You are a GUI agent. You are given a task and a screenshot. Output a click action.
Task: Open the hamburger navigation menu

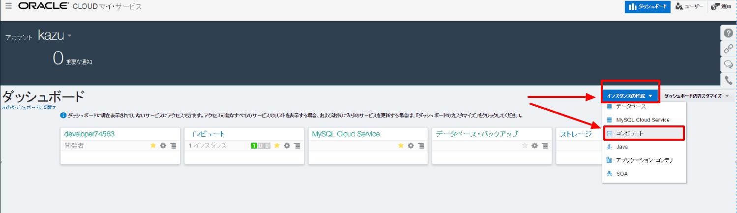pos(8,6)
